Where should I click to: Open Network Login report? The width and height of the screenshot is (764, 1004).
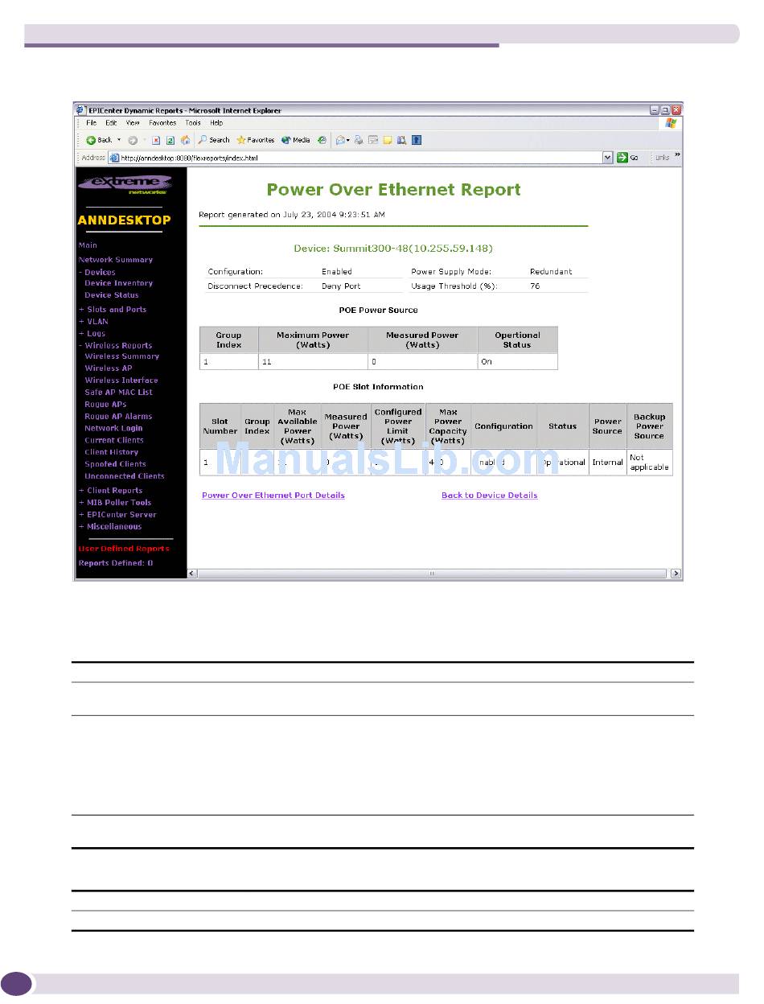[113, 428]
